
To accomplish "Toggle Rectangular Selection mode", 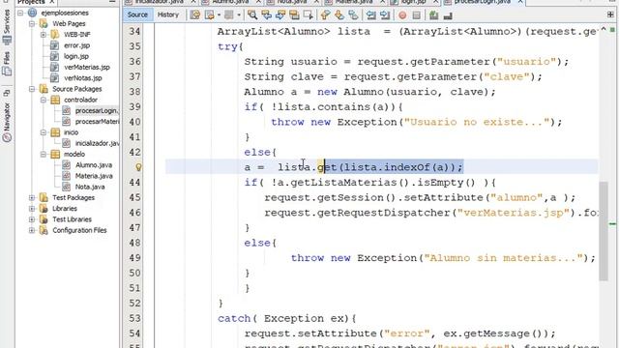I will (308, 15).
